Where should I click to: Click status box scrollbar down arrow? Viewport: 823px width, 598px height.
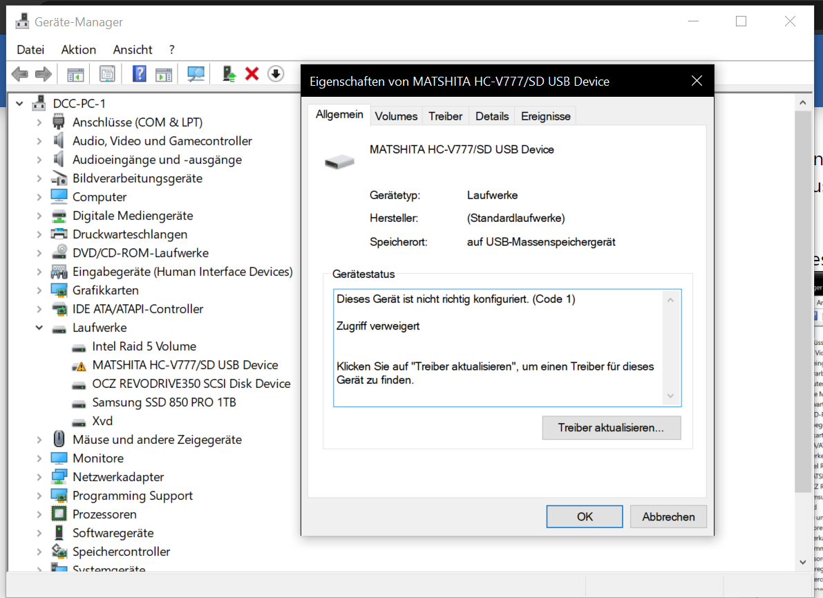coord(670,396)
